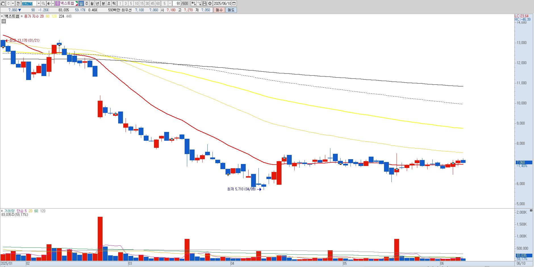This screenshot has width=534, height=267.
Task: Click the chart layout icon at toolbar start
Action: click(x=3, y=3)
